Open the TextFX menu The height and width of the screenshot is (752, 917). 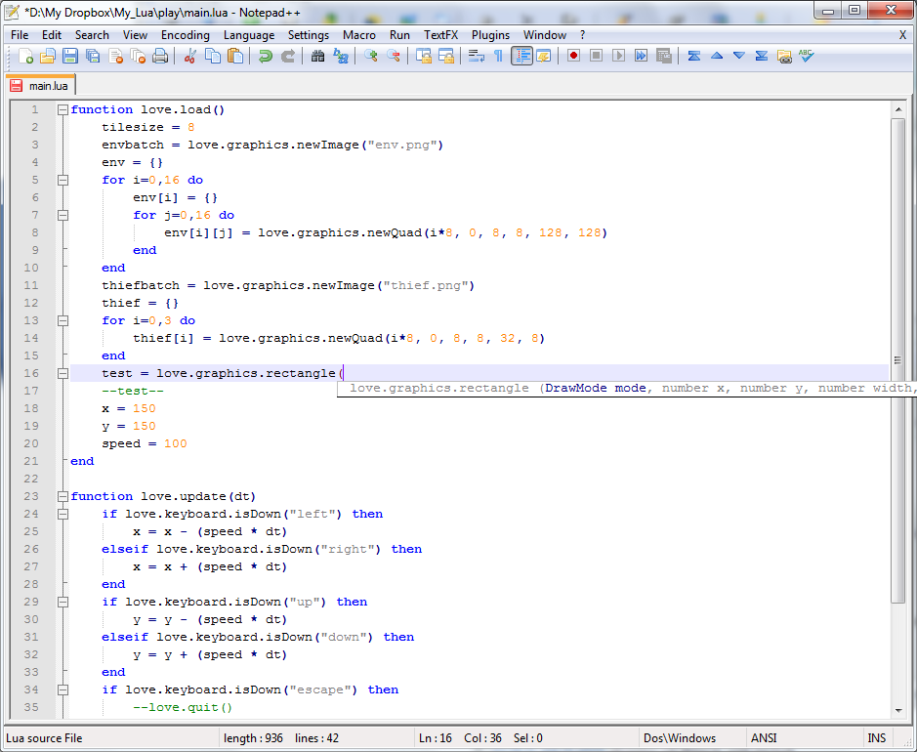pos(440,35)
